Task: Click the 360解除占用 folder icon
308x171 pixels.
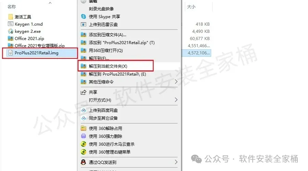Action: coord(84,128)
